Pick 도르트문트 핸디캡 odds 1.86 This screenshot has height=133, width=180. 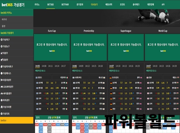point(116,88)
